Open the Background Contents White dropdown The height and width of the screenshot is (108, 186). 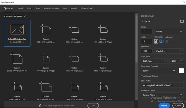(159, 71)
